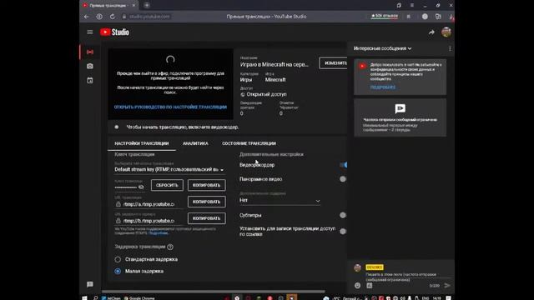Select the Webcam camera icon in the sidebar
The width and height of the screenshot is (534, 300).
click(90, 66)
